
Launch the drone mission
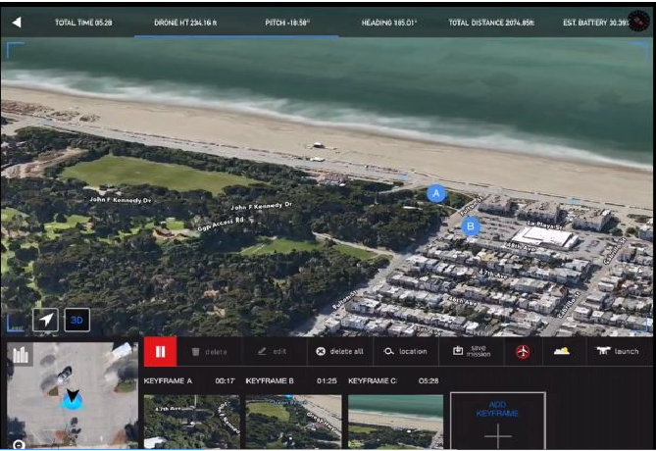click(618, 351)
